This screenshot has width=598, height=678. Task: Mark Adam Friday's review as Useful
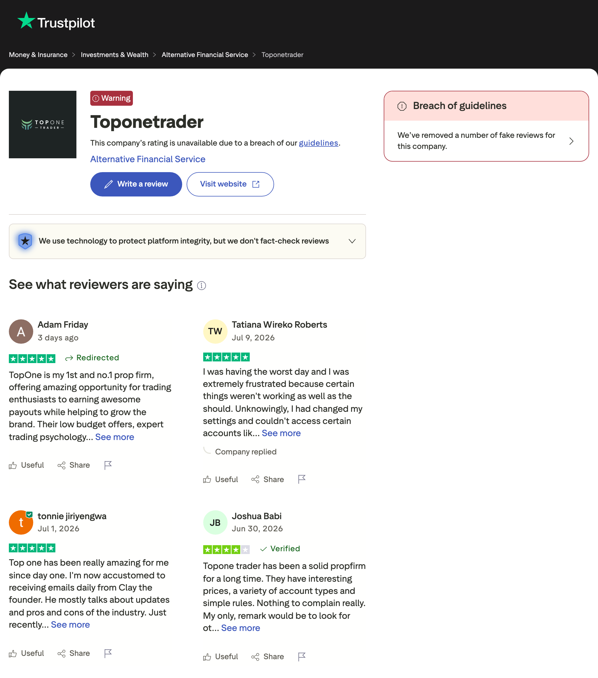tap(26, 465)
